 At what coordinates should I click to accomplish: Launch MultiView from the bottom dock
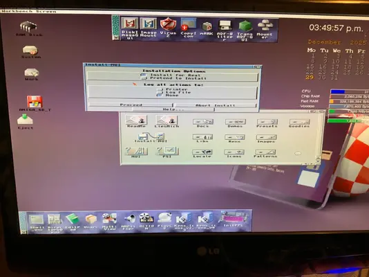click(110, 221)
